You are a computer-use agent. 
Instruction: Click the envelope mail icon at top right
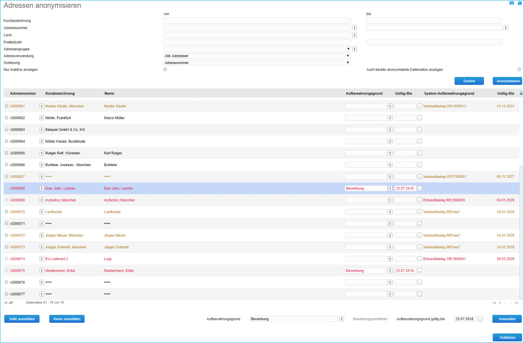(x=512, y=3)
